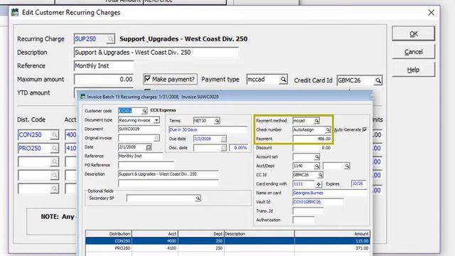The width and height of the screenshot is (455, 256).
Task: Open calendar picker for Disc. date
Action: [x=223, y=148]
